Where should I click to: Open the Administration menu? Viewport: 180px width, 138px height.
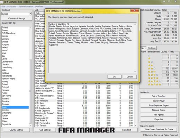point(26,7)
